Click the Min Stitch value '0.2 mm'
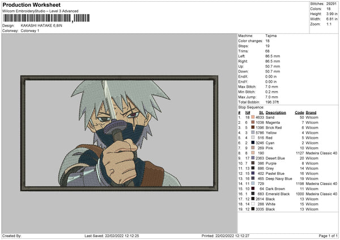The height and width of the screenshot is (240, 340). click(271, 92)
